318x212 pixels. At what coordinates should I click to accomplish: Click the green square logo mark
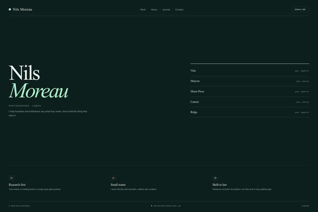click(10, 9)
